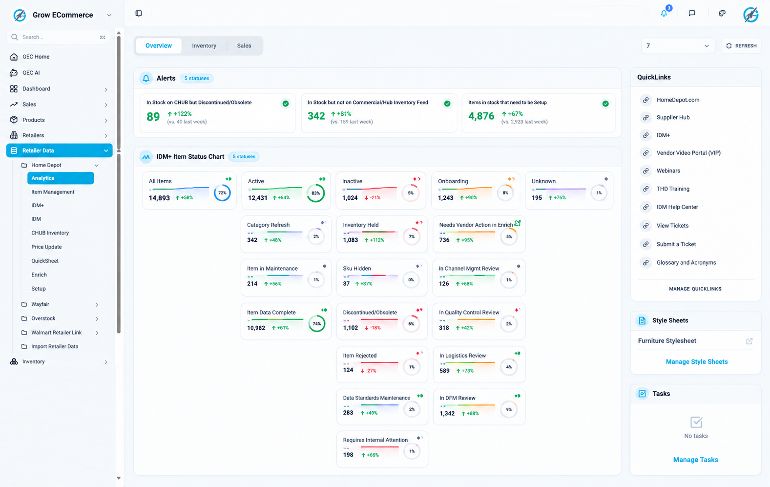The height and width of the screenshot is (487, 770).
Task: Open CHUB Inventory in sidebar
Action: pyautogui.click(x=50, y=233)
